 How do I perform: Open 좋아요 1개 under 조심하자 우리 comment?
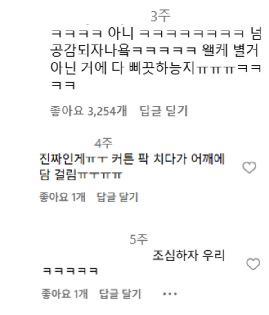pyautogui.click(x=65, y=294)
